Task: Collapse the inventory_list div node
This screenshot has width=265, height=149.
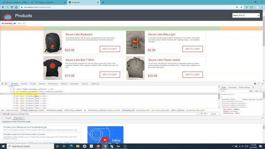Action: click(13, 94)
